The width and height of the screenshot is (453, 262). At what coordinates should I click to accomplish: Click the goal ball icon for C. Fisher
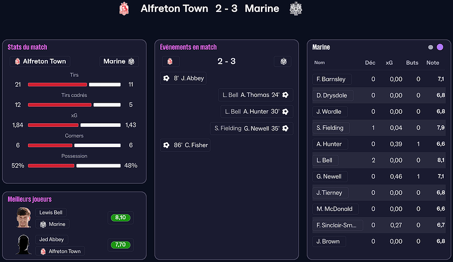coord(166,145)
